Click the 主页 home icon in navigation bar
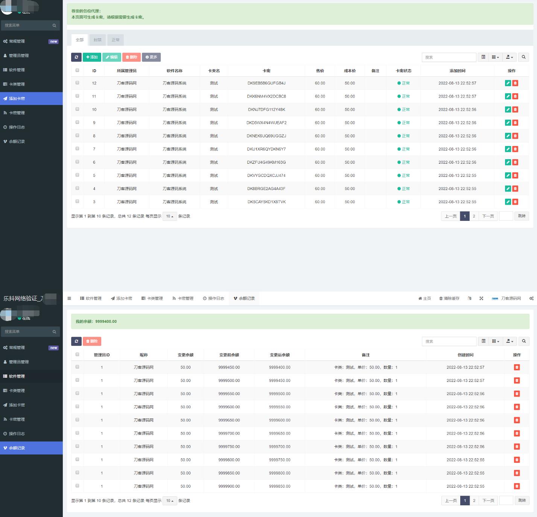Screen dimensions: 537x517 coord(424,298)
